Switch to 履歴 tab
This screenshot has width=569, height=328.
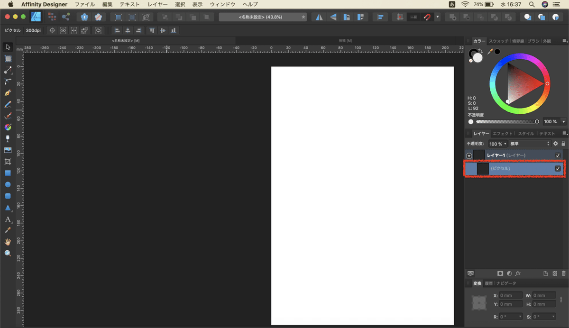pos(488,283)
